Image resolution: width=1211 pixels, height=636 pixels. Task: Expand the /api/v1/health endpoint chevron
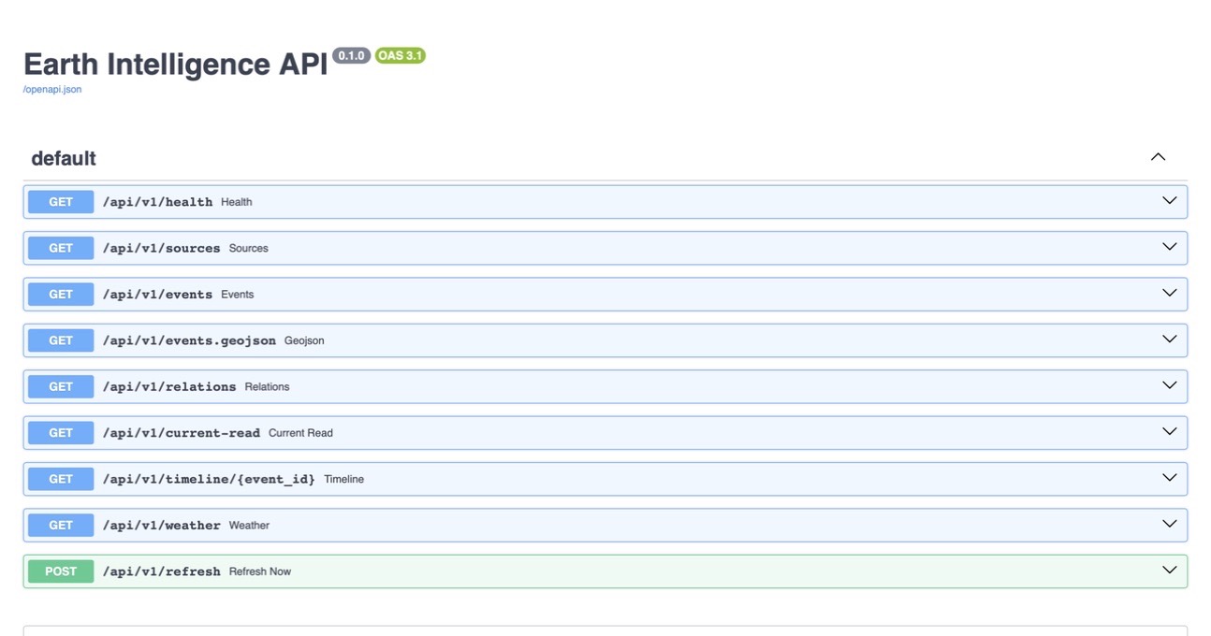tap(1169, 201)
